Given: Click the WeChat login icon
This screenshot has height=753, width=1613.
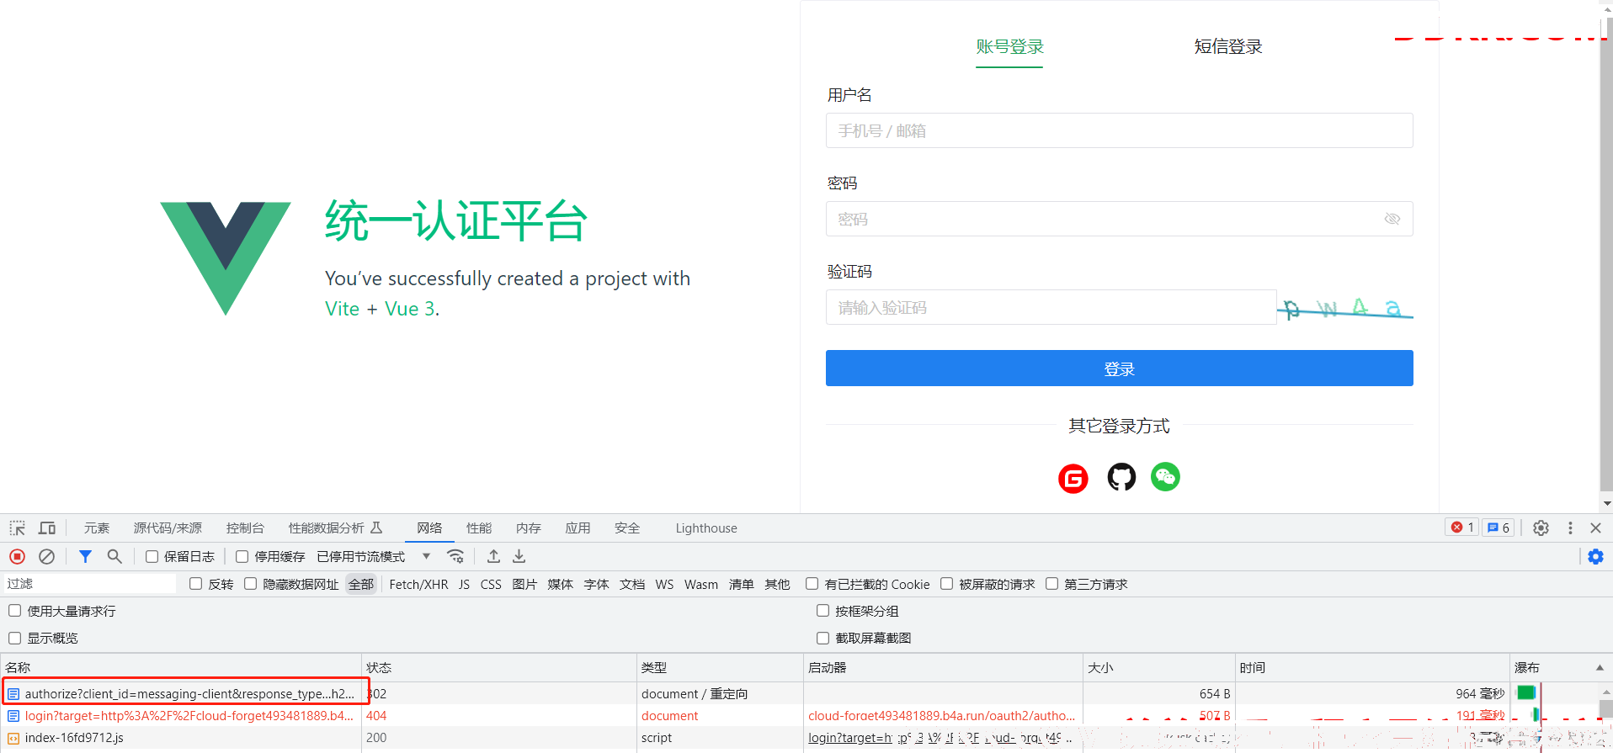Looking at the screenshot, I should pyautogui.click(x=1165, y=477).
